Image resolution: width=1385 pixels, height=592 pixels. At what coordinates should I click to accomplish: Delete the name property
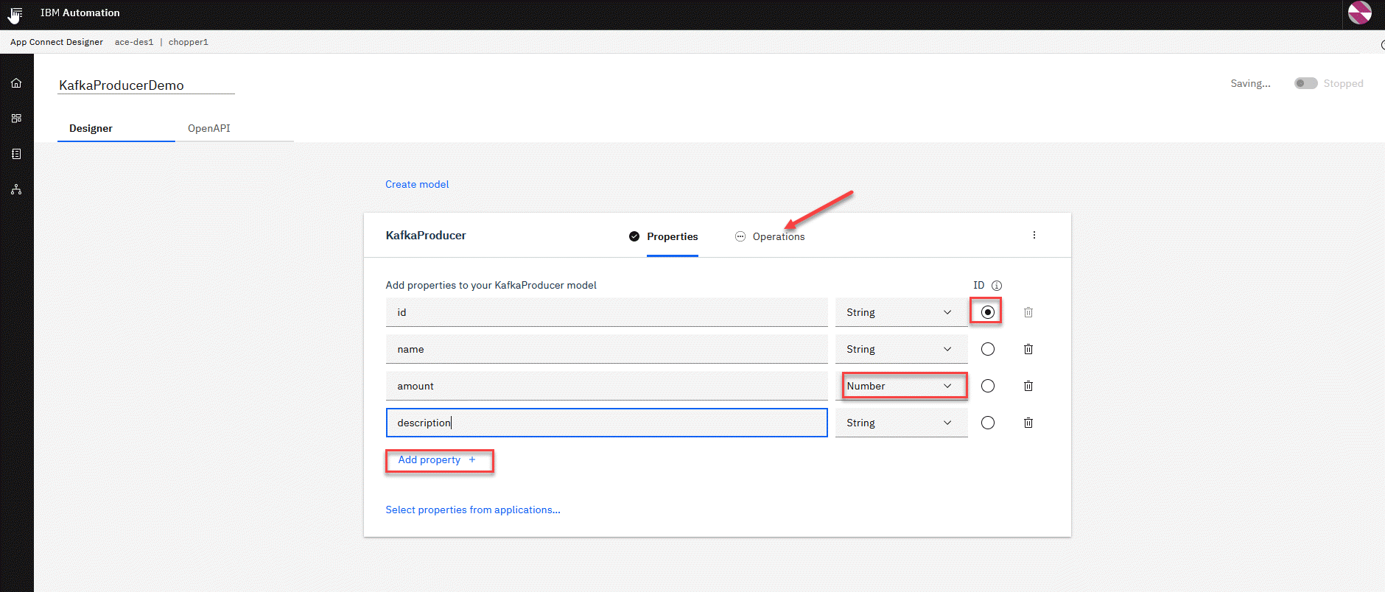pyautogui.click(x=1028, y=349)
